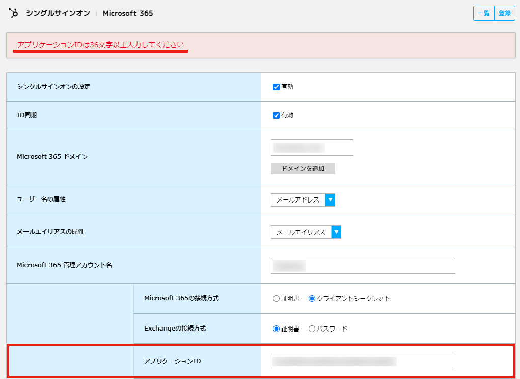Image resolution: width=520 pixels, height=379 pixels.
Task: Click the メールエイリアスの属性 label
Action: pyautogui.click(x=50, y=232)
